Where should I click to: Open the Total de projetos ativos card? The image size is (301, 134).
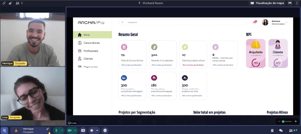(193, 55)
